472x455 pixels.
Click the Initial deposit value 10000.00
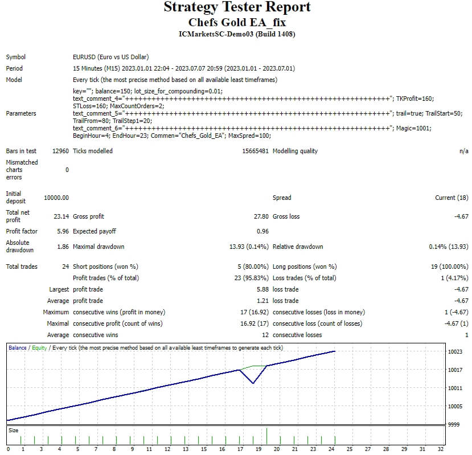click(x=56, y=198)
